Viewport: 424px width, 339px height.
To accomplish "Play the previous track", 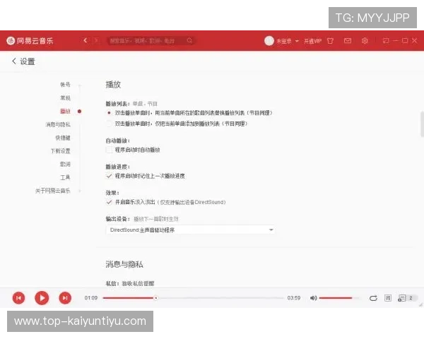I will (x=18, y=298).
